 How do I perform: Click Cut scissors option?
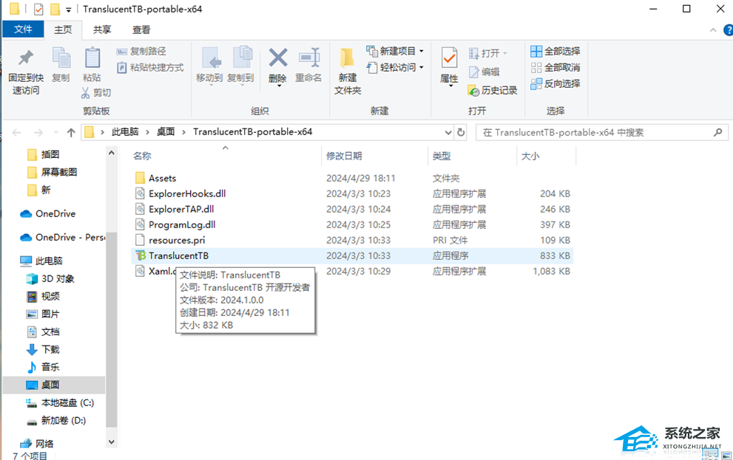click(96, 92)
